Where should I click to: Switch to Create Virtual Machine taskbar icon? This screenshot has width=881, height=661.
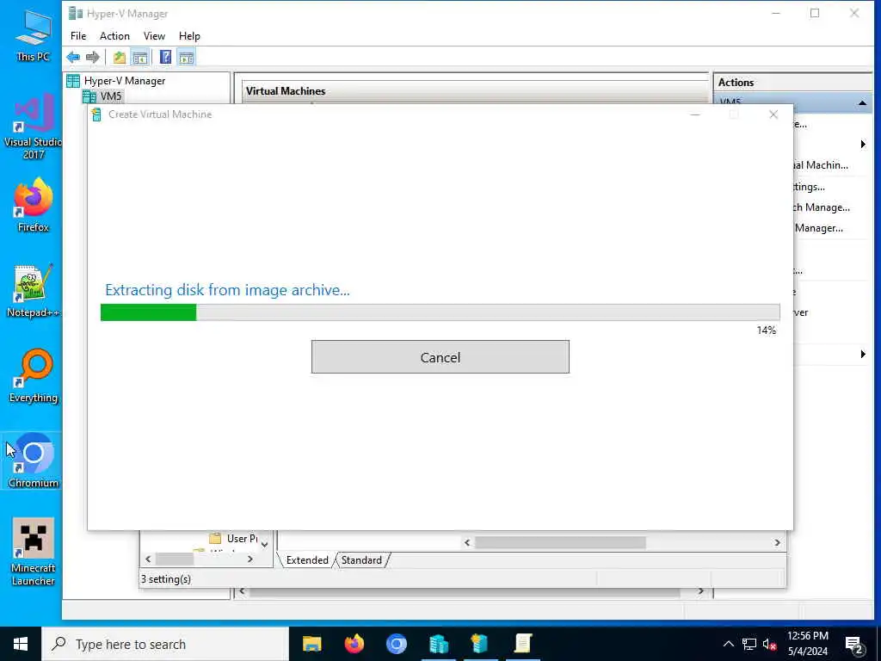click(x=480, y=644)
